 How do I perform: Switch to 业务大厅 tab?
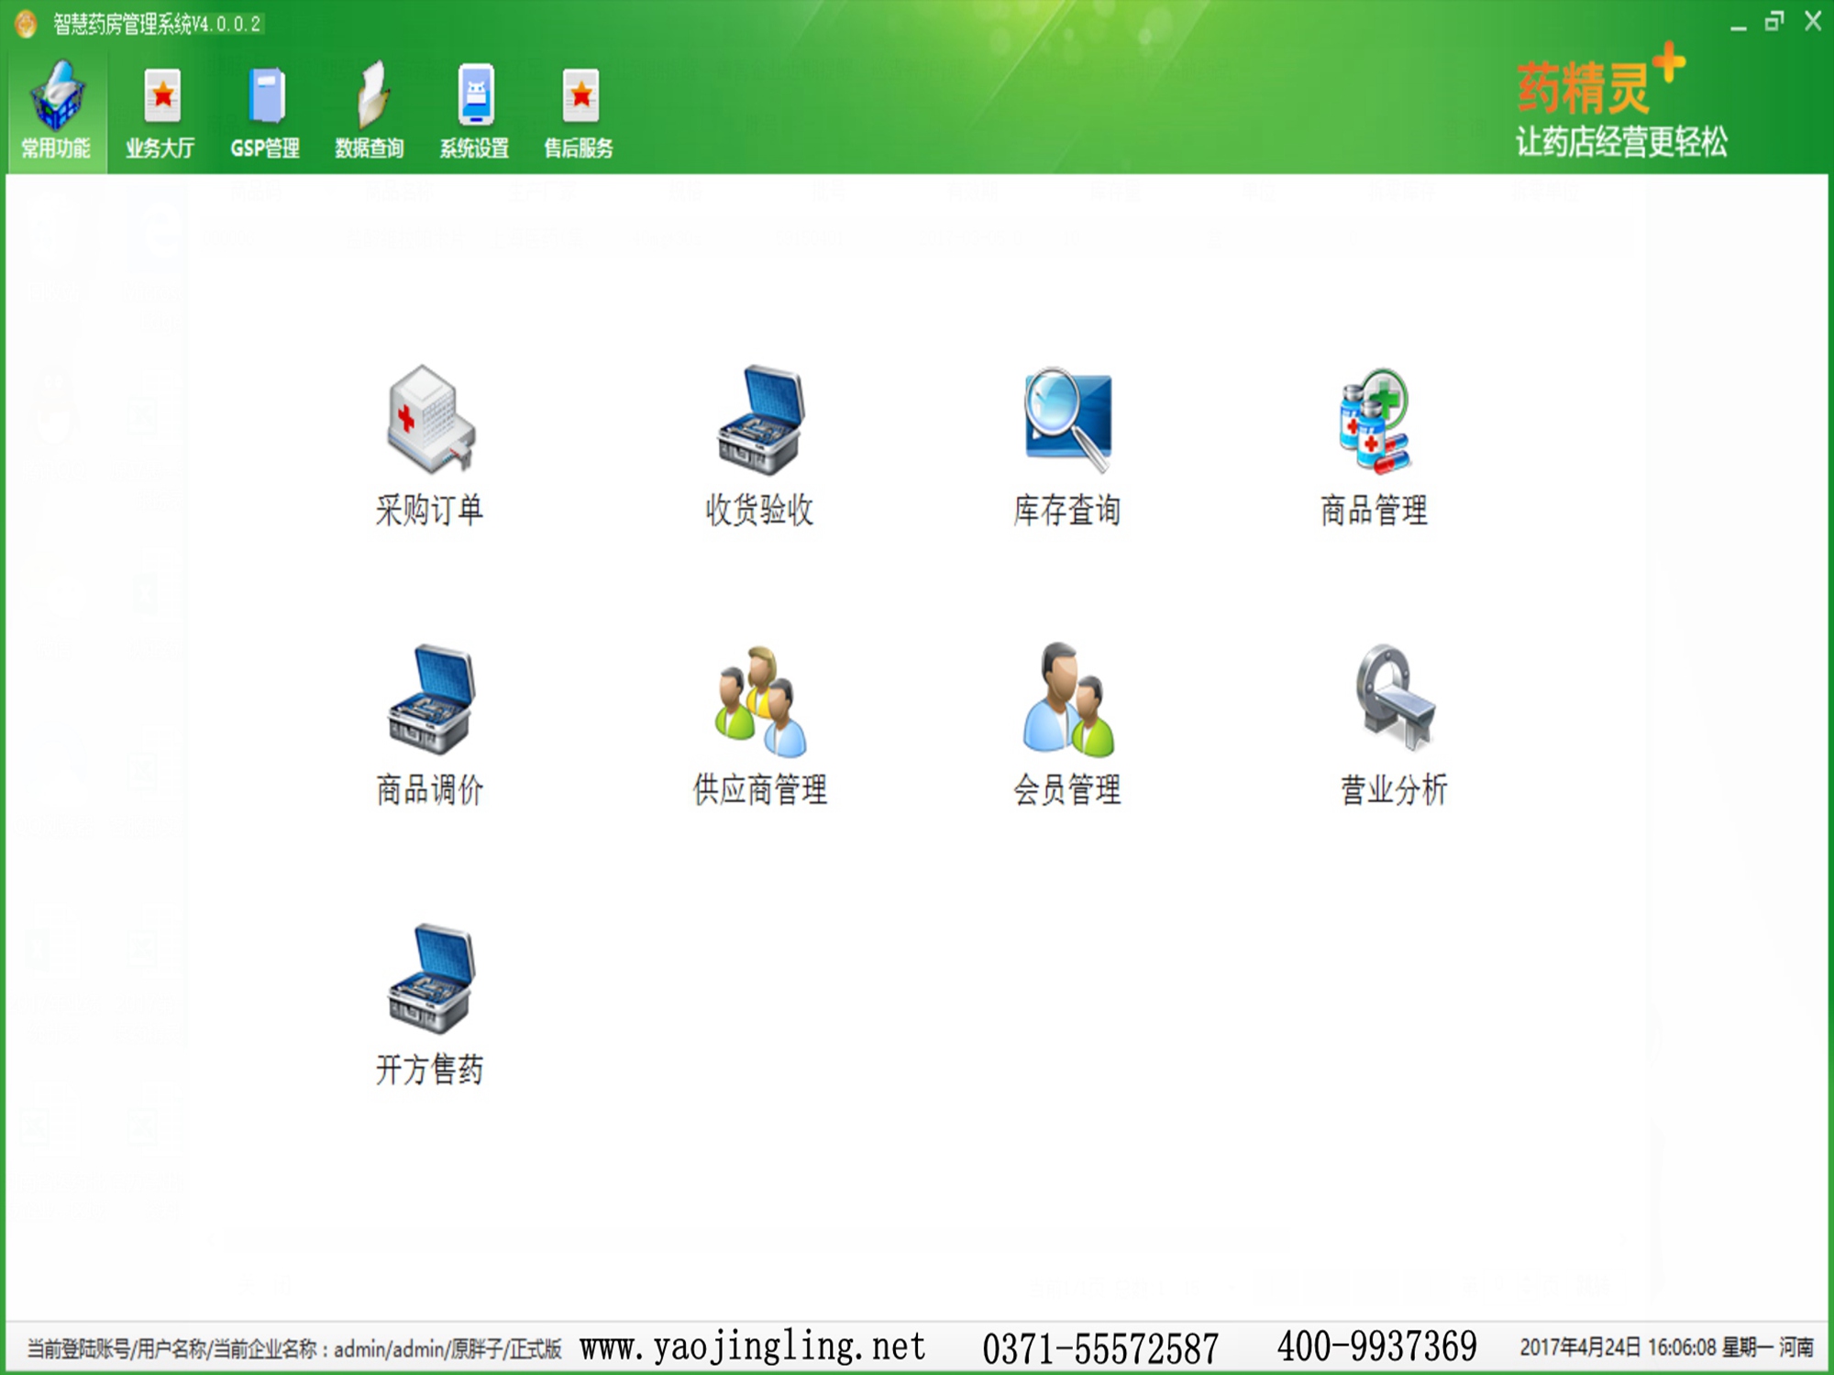click(160, 112)
